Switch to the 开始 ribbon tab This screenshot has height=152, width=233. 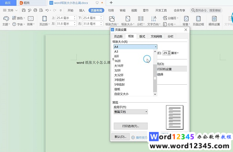[x=70, y=10]
